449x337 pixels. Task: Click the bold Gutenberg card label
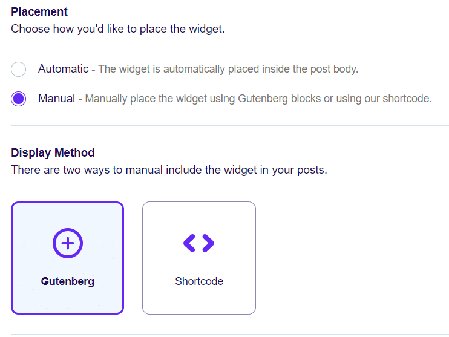68,281
